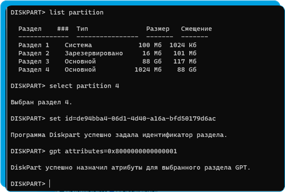285x192 pixels.
Task: Click the empty DISKPART> prompt with cursor
Action: (x=30, y=184)
